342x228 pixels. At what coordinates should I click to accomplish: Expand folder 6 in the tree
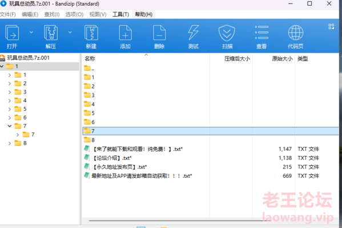click(x=10, y=118)
